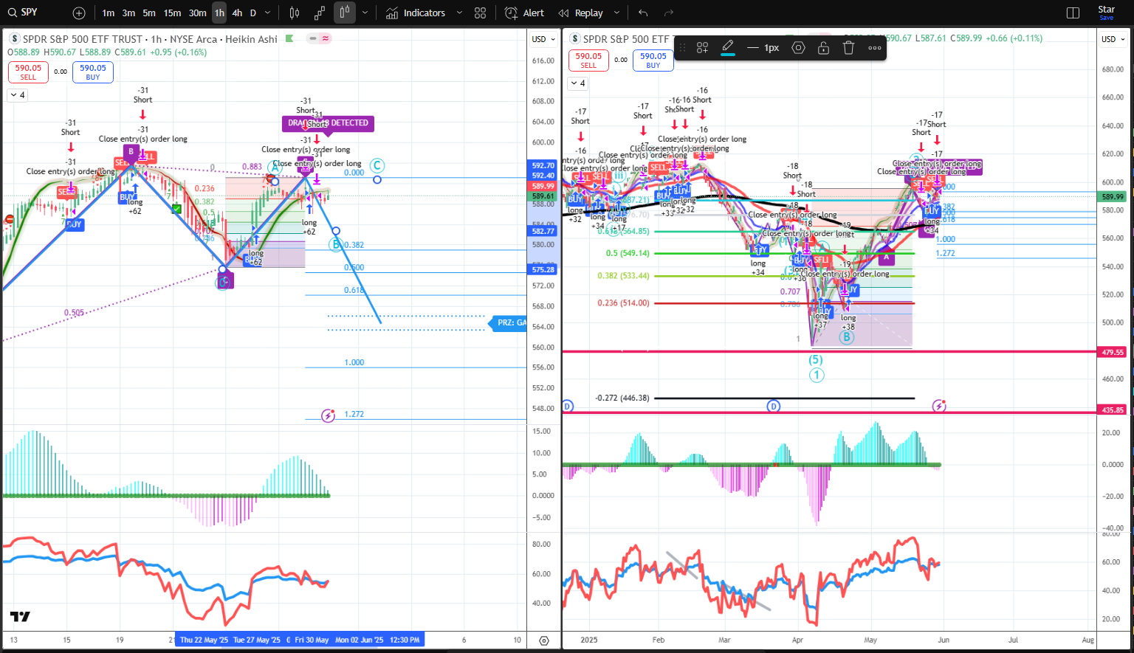Select the 1h timeframe button
Viewport: 1134px width, 653px height.
click(219, 13)
